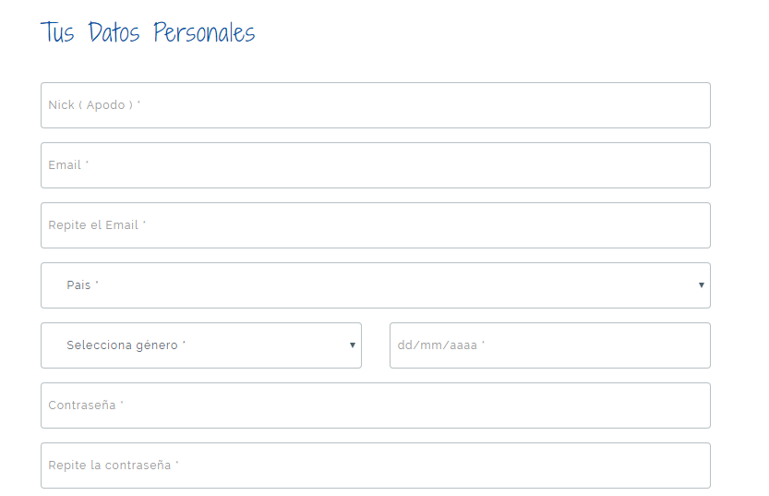This screenshot has height=496, width=769.
Task: Click the Selecciona género label text
Action: coord(122,345)
